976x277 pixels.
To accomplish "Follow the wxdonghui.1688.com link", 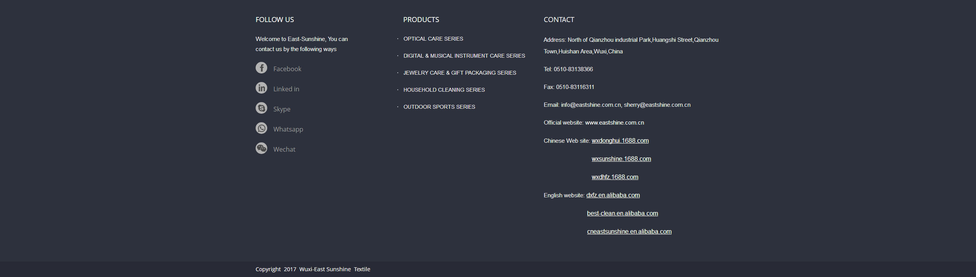I will tap(620, 141).
